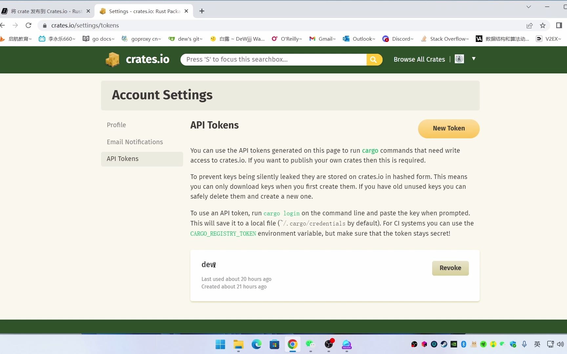Screen dimensions: 567x354
Task: Open the tab search chevron
Action: coord(529,7)
